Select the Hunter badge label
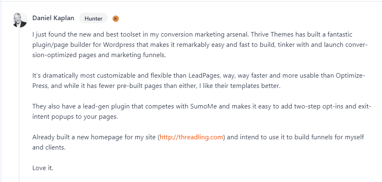 (x=93, y=18)
